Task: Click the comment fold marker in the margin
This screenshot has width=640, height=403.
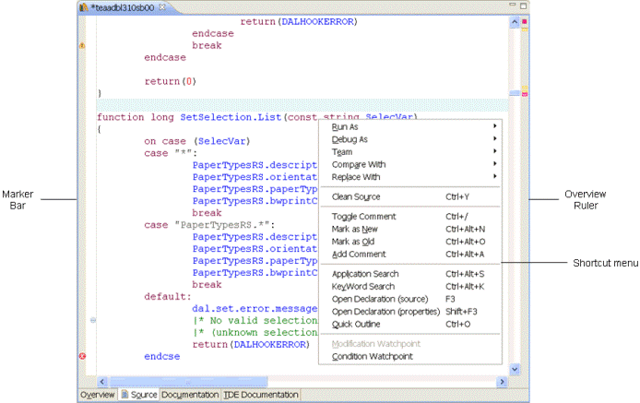Action: coord(93,320)
